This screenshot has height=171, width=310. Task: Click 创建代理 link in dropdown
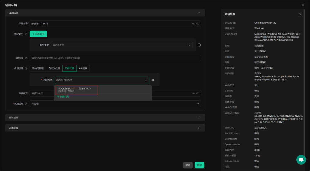pyautogui.click(x=63, y=97)
